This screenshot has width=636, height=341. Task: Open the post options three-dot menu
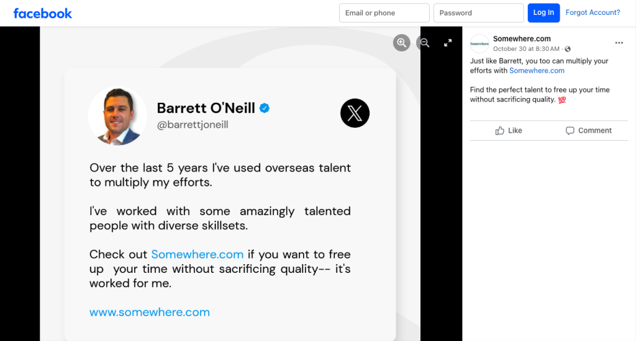619,43
